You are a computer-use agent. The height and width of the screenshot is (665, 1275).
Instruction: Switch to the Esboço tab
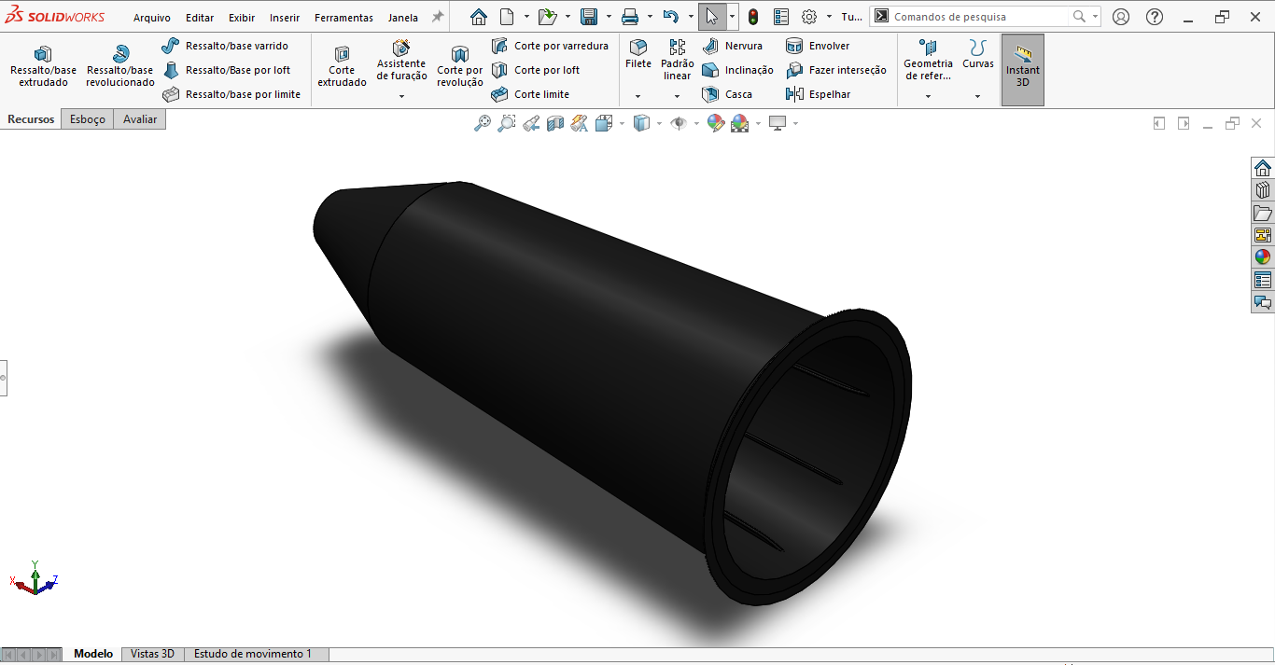(88, 119)
